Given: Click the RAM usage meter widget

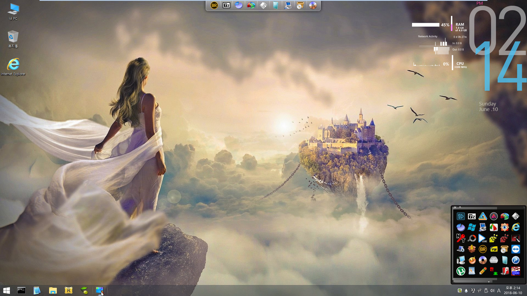Looking at the screenshot, I should (x=439, y=25).
